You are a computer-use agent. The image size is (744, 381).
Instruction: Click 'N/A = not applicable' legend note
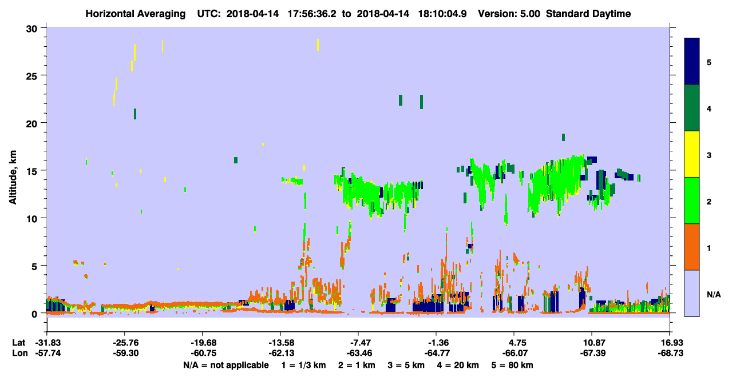coord(225,365)
